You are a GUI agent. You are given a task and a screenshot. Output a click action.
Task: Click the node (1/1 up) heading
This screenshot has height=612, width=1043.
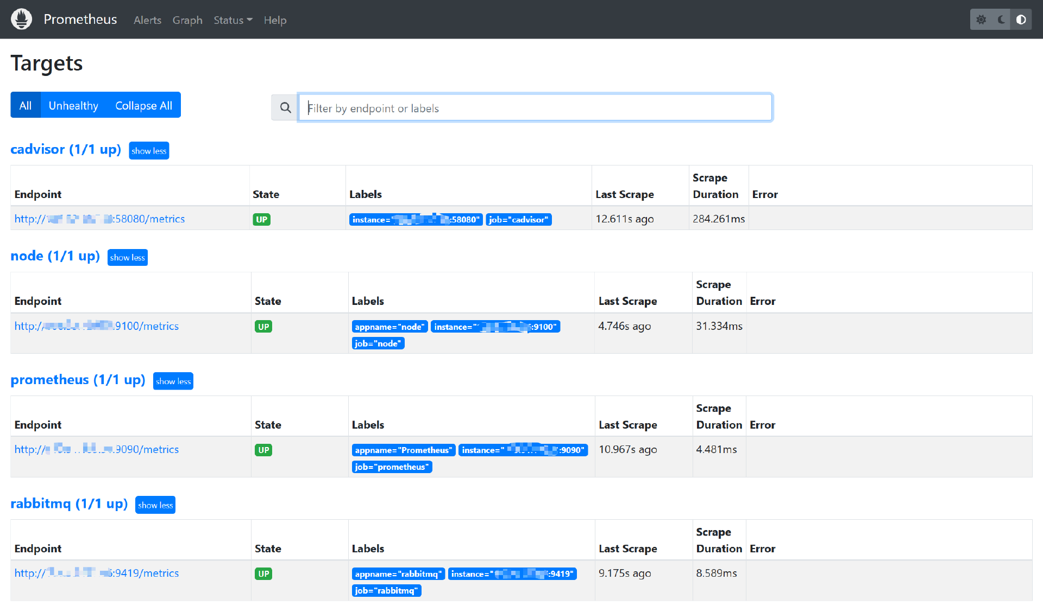tap(55, 256)
